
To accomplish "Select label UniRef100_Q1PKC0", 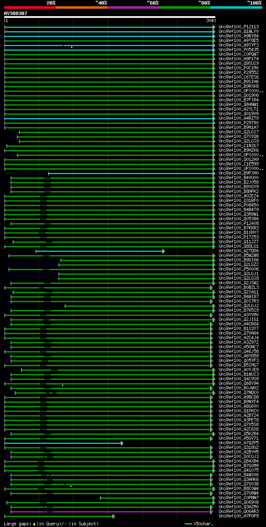I will pos(239,411).
